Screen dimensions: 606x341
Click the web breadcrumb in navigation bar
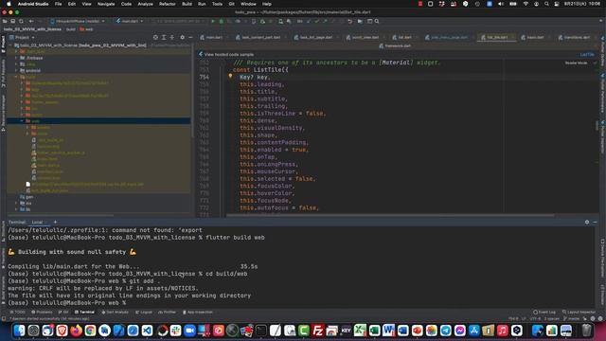tap(86, 29)
